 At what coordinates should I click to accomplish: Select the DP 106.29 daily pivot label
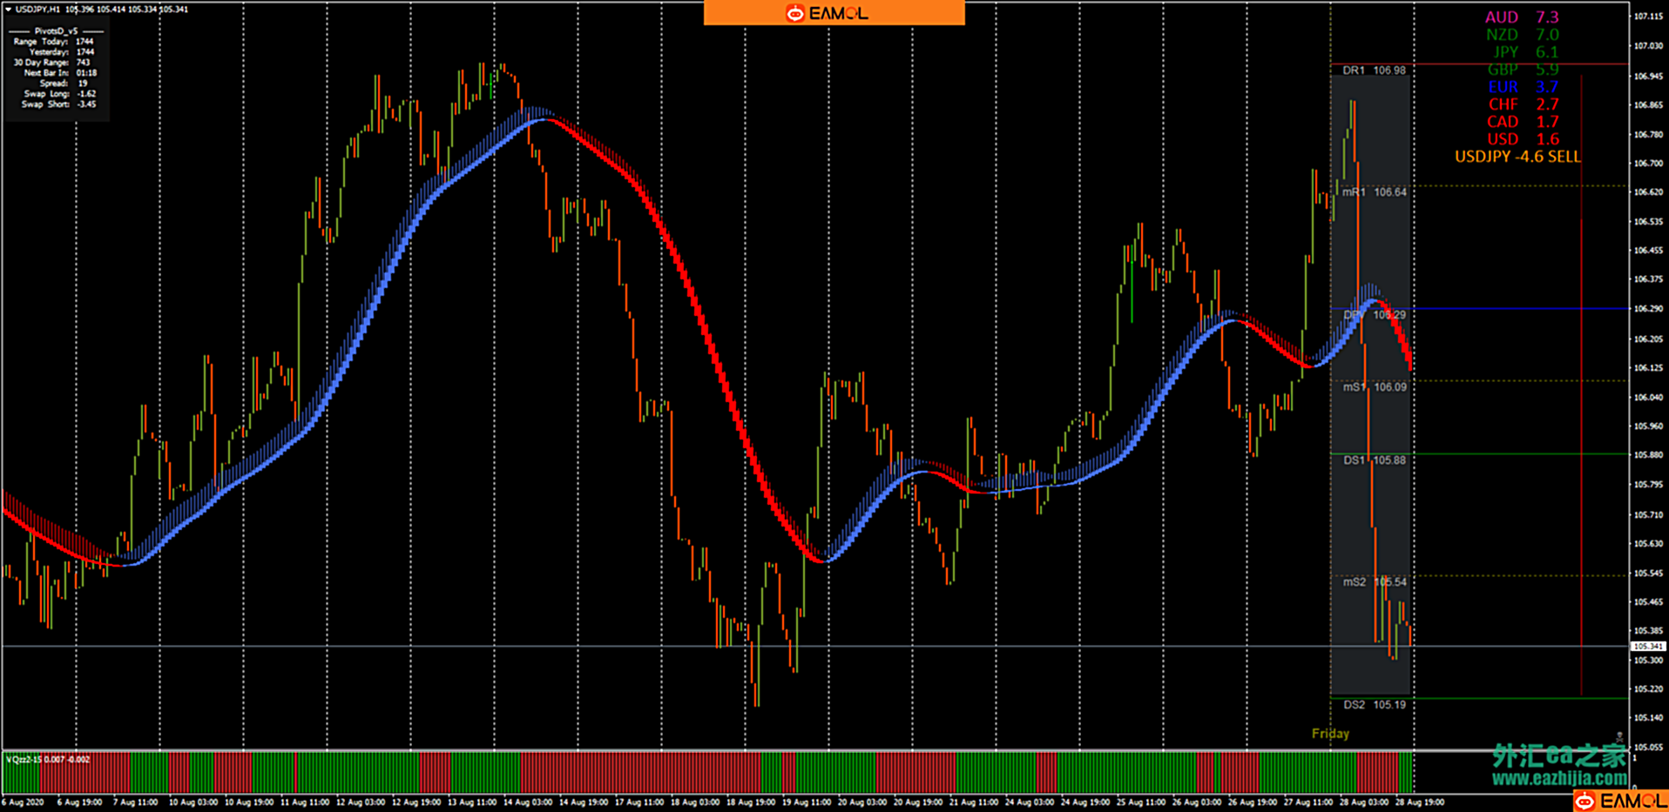click(1374, 315)
